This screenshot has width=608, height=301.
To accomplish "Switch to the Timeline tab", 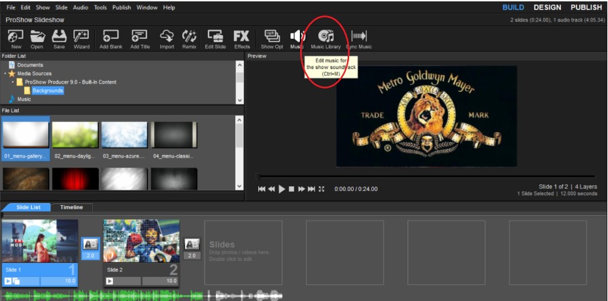I will point(72,207).
